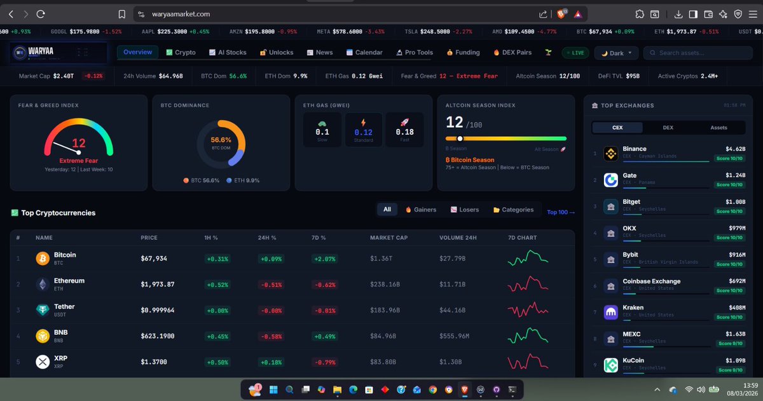The image size is (763, 401).
Task: Toggle the LIVE status indicator
Action: [575, 53]
